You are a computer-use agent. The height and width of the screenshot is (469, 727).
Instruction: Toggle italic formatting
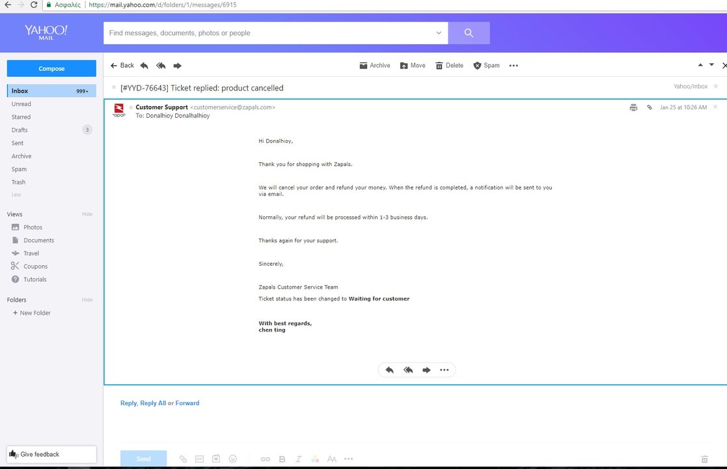pos(299,459)
